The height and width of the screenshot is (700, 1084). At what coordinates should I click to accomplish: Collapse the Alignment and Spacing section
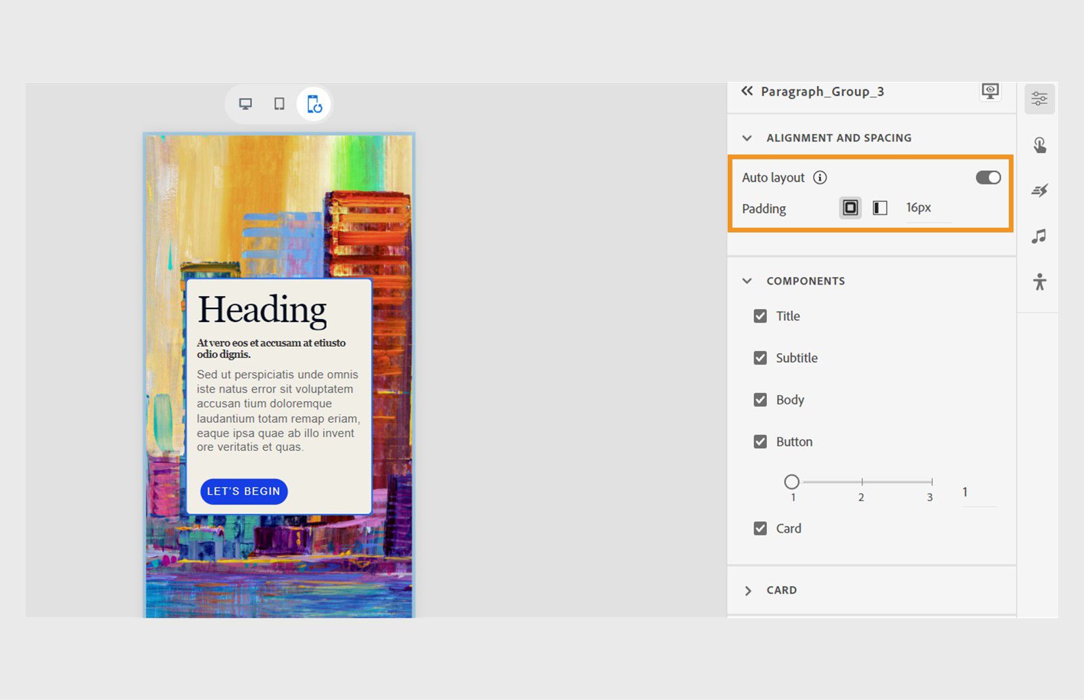pos(747,138)
